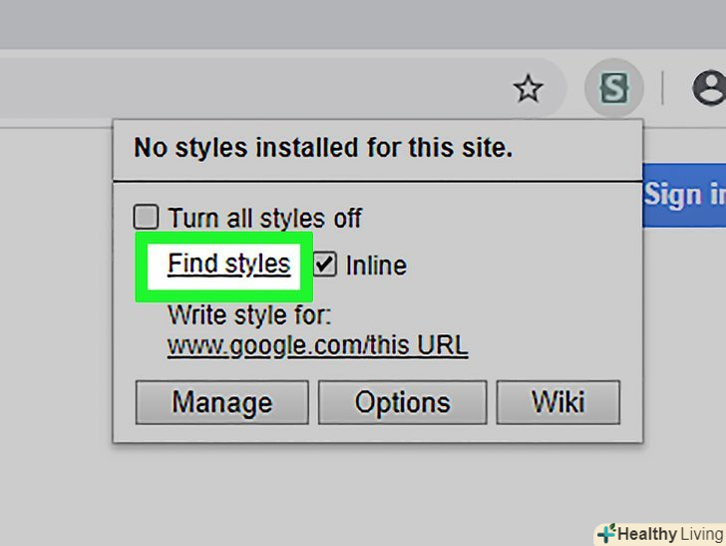
Task: Click the blue Sign in button
Action: 686,195
